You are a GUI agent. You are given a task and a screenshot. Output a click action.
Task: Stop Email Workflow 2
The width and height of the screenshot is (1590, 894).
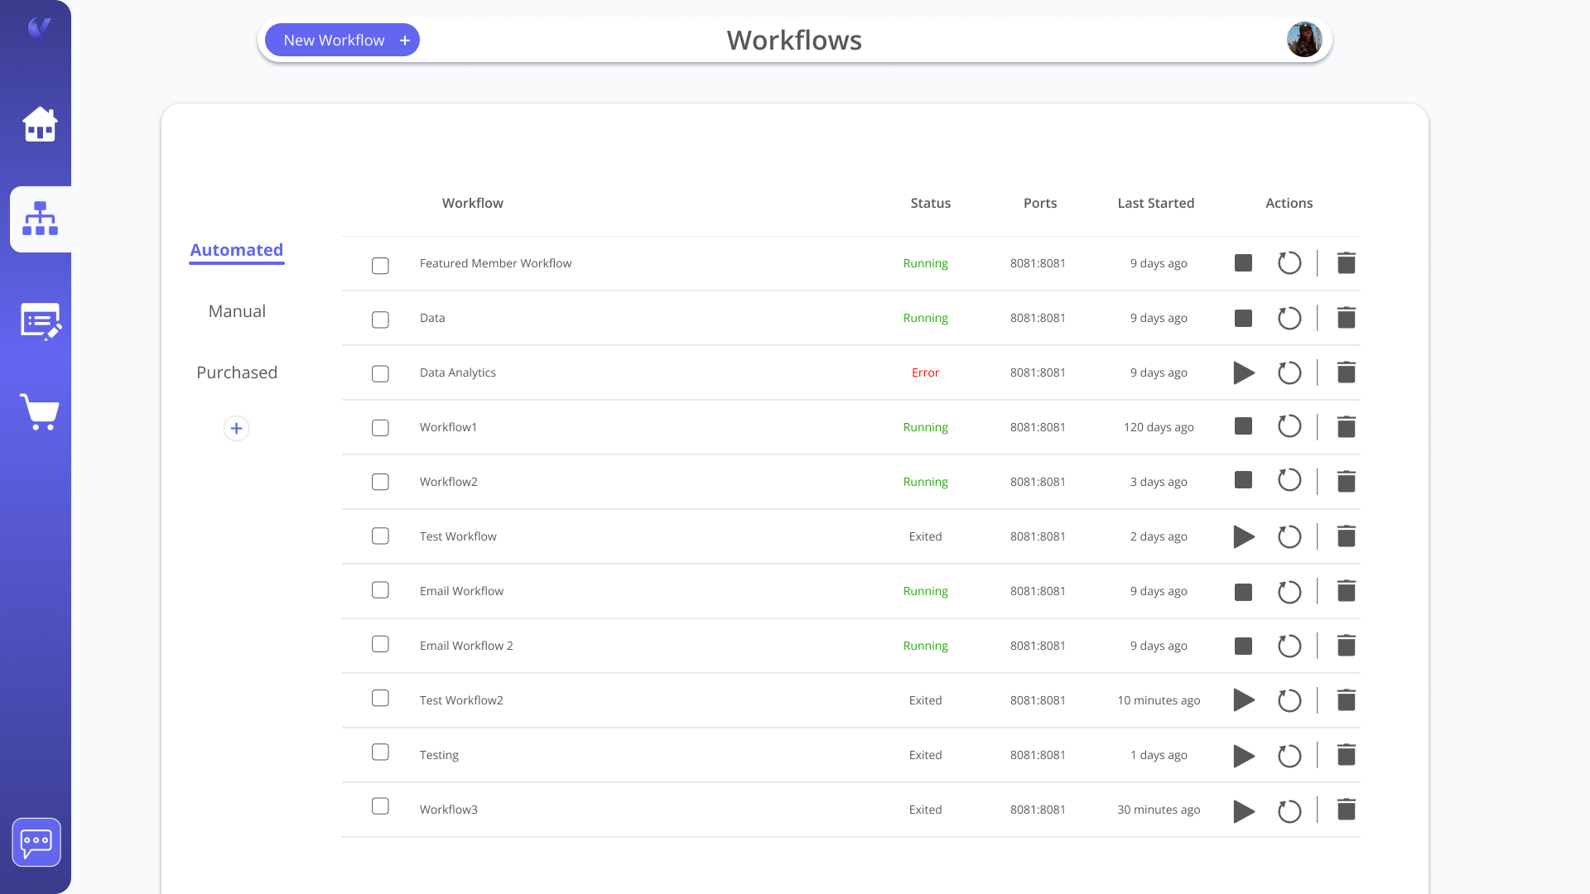point(1243,646)
